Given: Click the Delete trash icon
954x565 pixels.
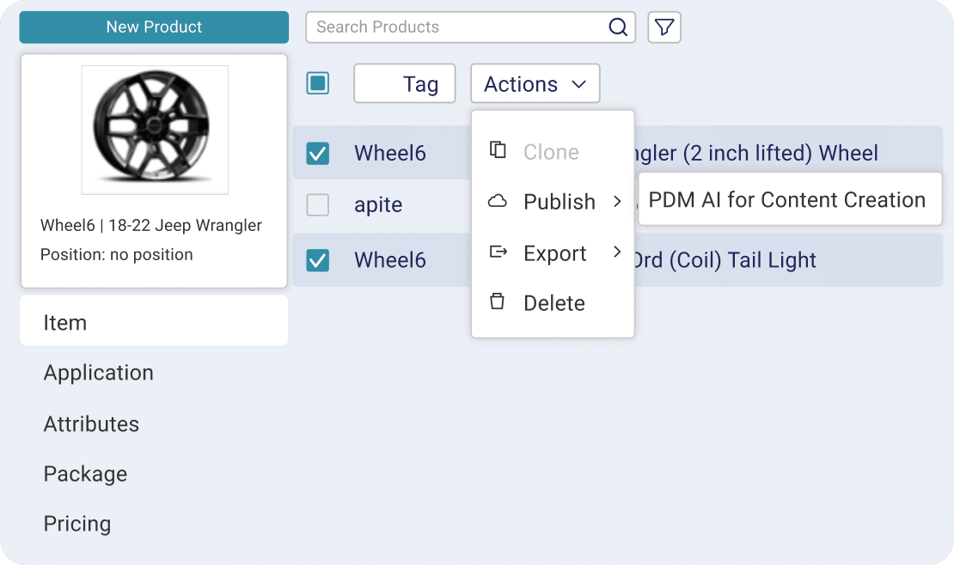Looking at the screenshot, I should [x=498, y=302].
